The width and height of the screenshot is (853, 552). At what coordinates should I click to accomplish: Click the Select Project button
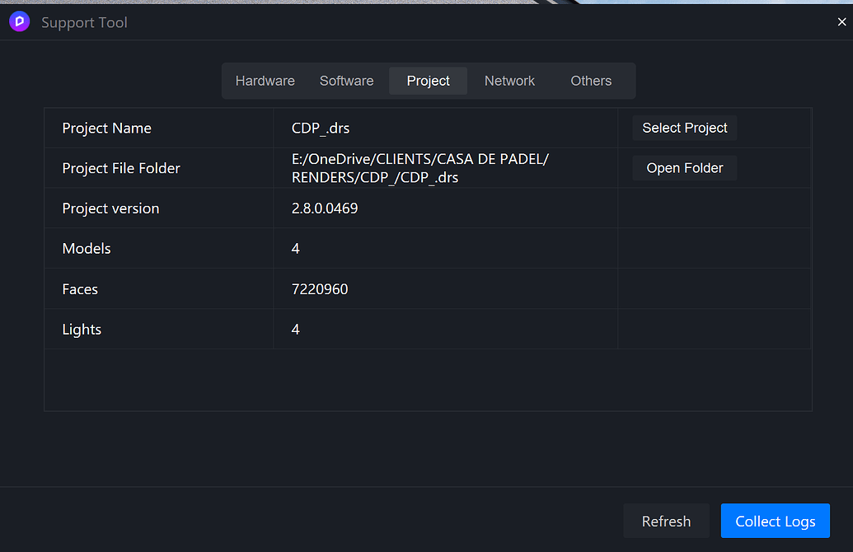[684, 128]
